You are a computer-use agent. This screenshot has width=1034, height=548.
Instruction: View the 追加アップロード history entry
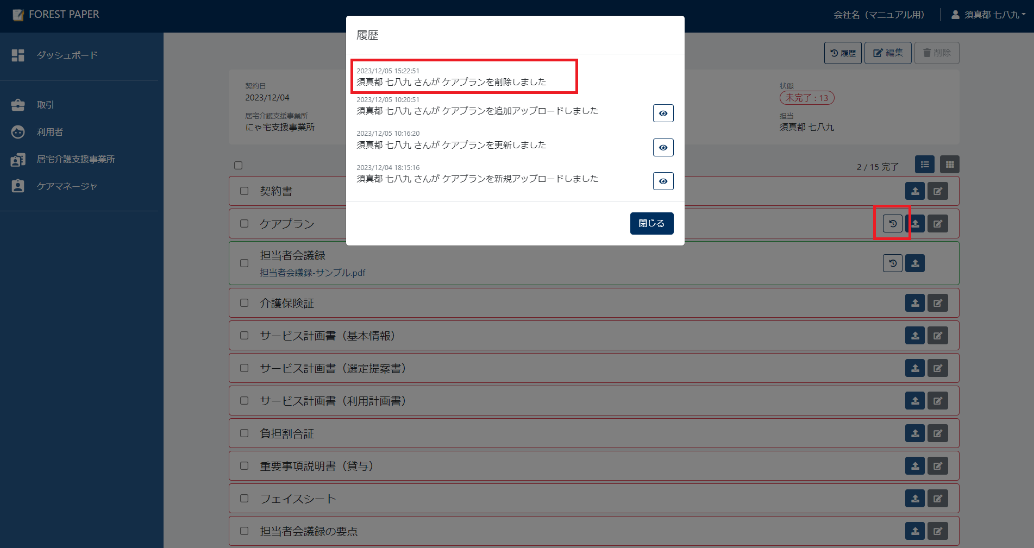point(663,114)
